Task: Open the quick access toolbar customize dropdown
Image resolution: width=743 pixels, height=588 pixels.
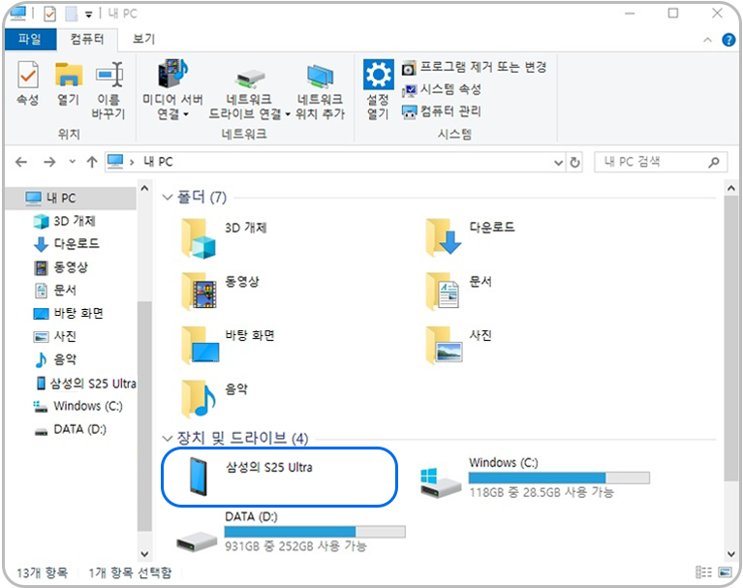Action: 88,15
